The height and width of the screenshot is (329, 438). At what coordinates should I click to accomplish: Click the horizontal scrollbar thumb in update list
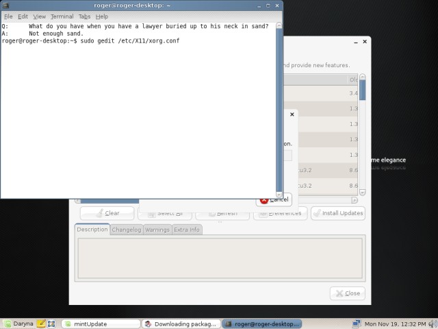(x=109, y=201)
